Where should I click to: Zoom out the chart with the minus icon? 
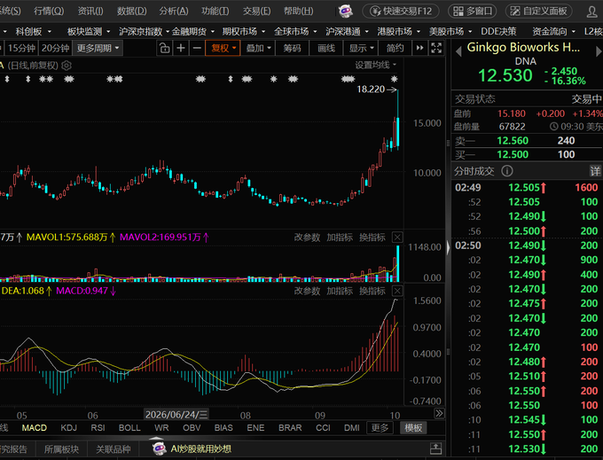point(197,49)
